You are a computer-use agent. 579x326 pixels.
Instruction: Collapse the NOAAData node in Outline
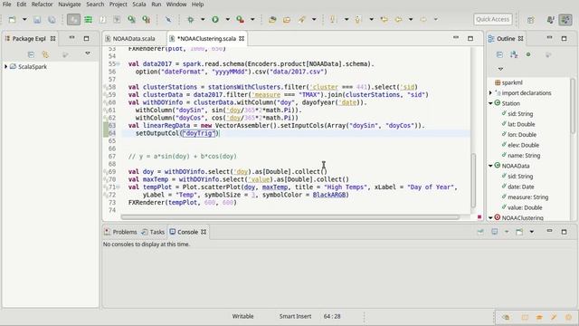[x=490, y=166]
